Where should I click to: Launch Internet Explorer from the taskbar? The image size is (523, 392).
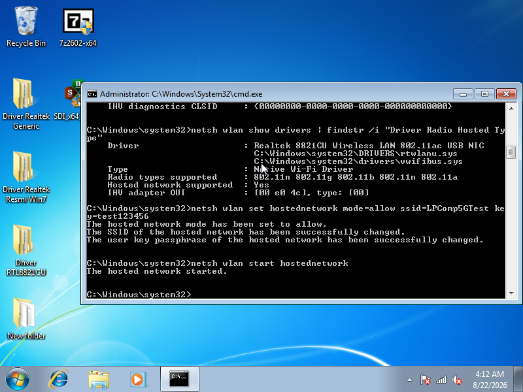(59, 379)
